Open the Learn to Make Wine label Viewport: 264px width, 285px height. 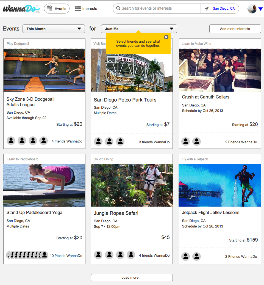click(196, 44)
